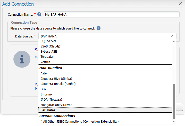This screenshot has width=185, height=126.
Task: Click the Custom Connections group header
Action: pyautogui.click(x=57, y=116)
